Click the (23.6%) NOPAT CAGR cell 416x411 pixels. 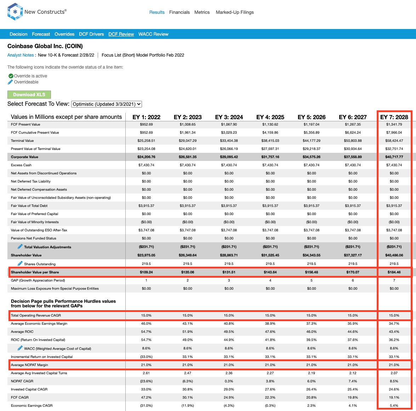point(147,381)
